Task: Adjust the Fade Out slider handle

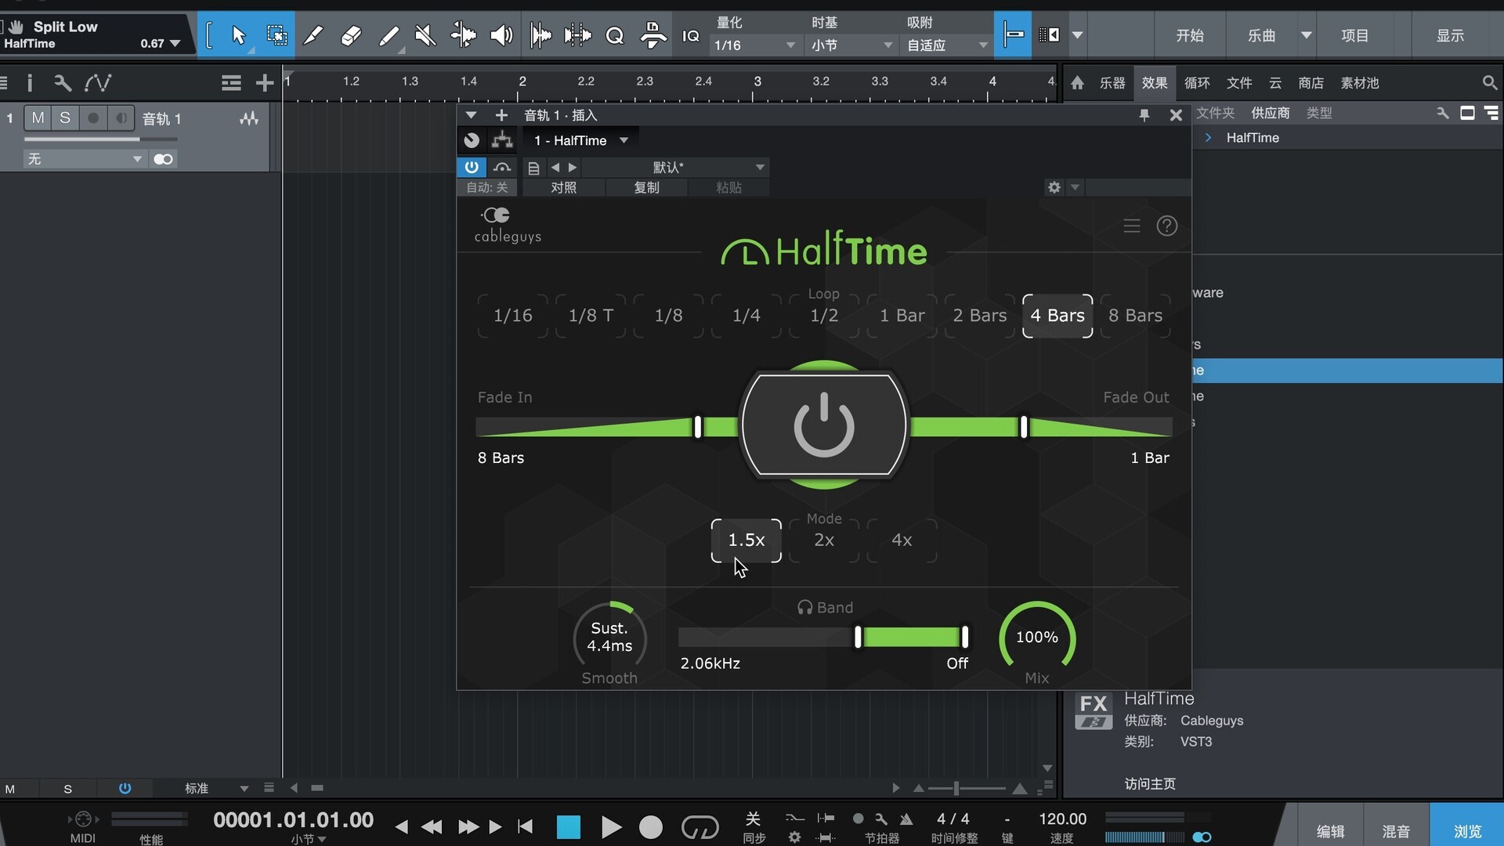Action: coord(1024,427)
